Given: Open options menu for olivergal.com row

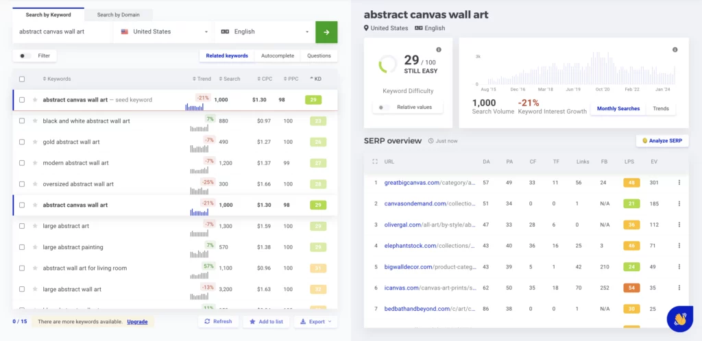Looking at the screenshot, I should click(x=679, y=225).
